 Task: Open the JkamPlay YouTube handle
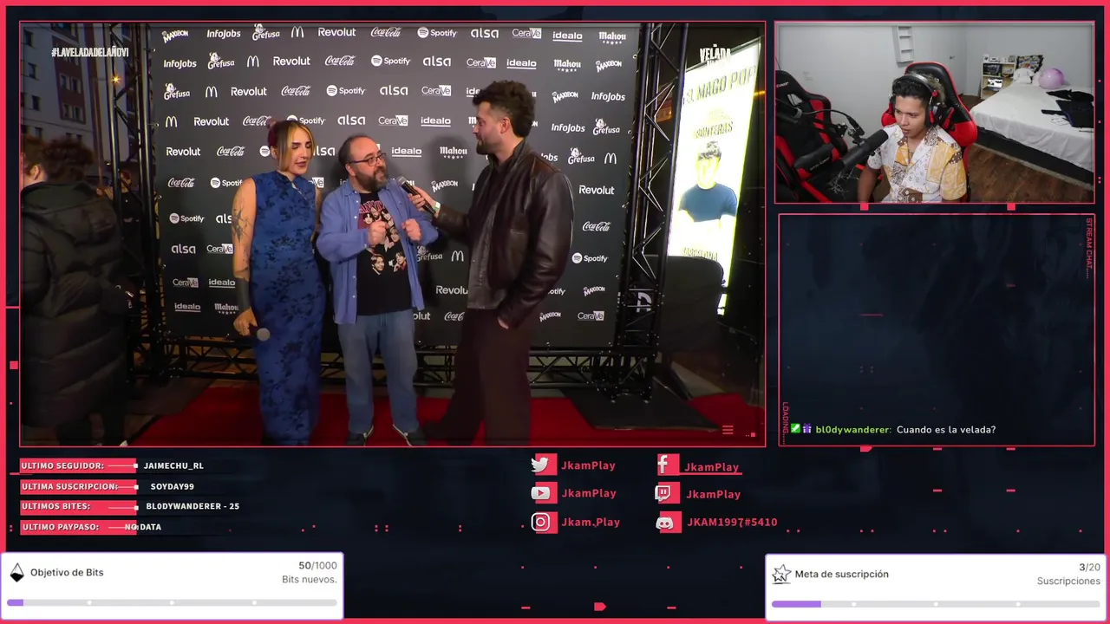coord(589,493)
